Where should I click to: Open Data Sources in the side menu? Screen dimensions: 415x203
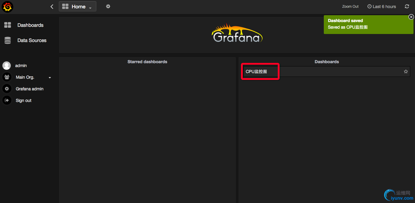32,40
